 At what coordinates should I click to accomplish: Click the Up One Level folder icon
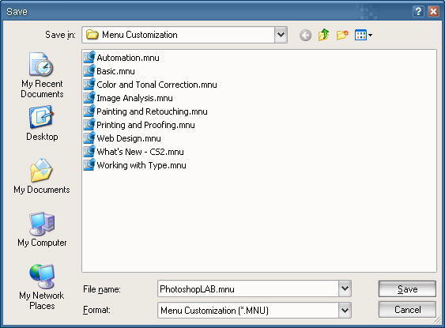click(323, 35)
